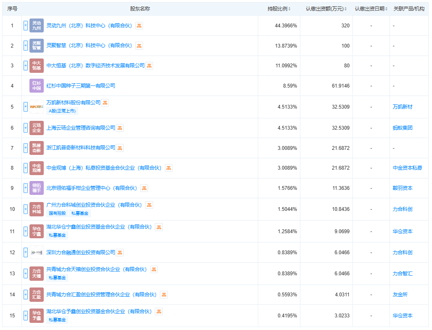The image size is (432, 330).
Task: Open related institution 蚂蚁集团
Action: coord(403,128)
